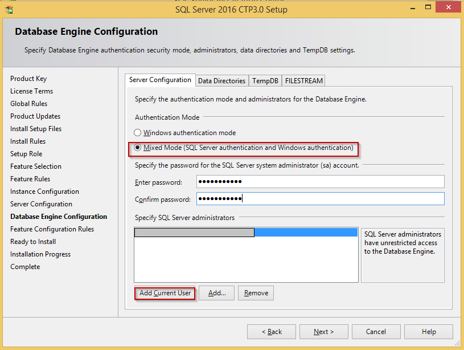
Task: Click the Remove button
Action: click(256, 293)
